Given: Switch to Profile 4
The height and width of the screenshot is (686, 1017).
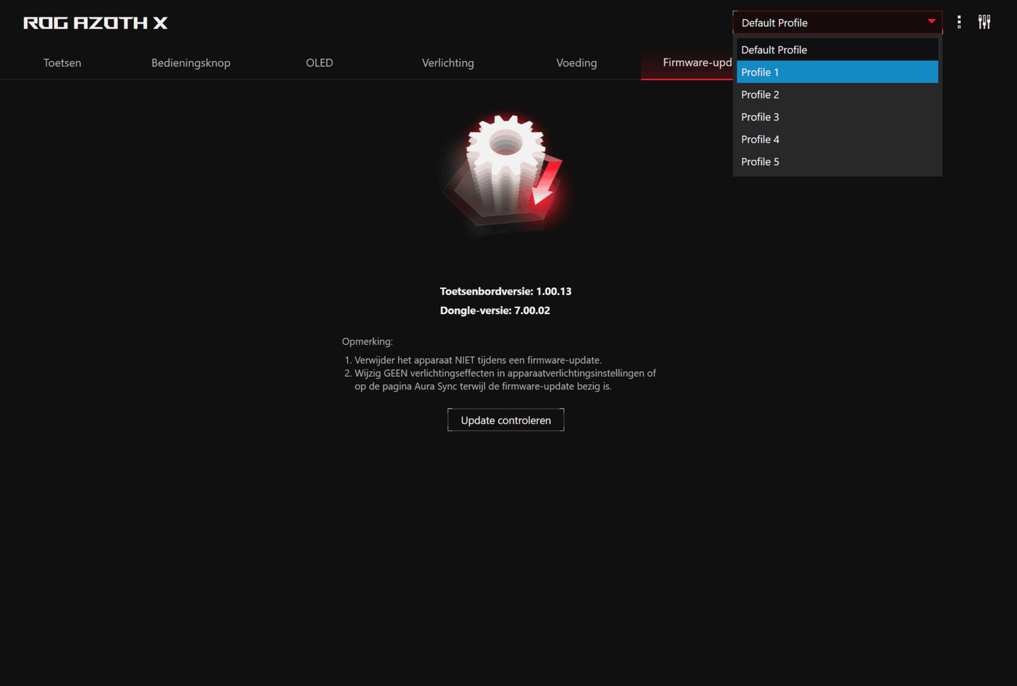Looking at the screenshot, I should (837, 140).
